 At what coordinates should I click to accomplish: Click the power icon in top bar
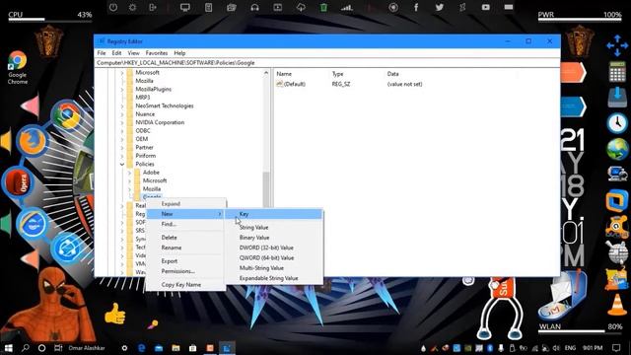(x=113, y=7)
